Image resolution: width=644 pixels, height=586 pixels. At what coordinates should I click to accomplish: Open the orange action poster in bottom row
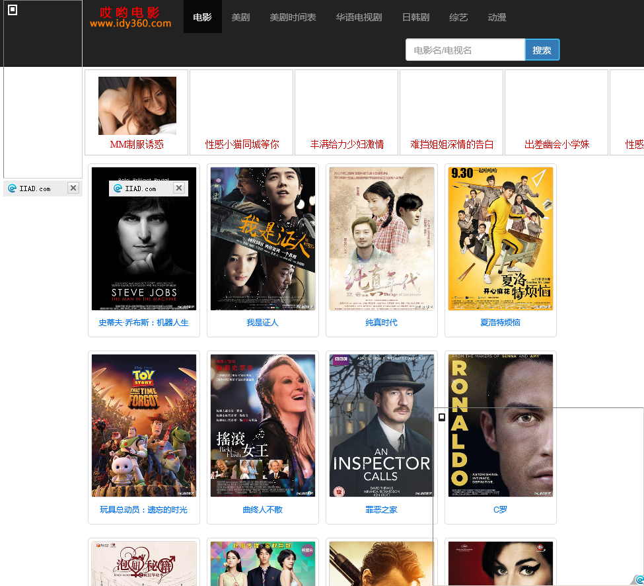pos(382,564)
